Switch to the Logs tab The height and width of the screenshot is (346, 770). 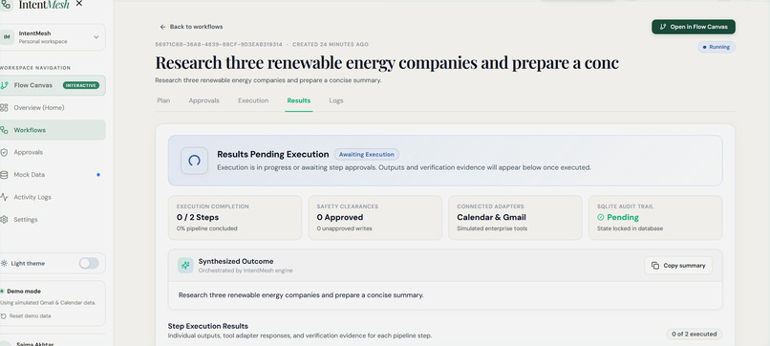coord(336,100)
